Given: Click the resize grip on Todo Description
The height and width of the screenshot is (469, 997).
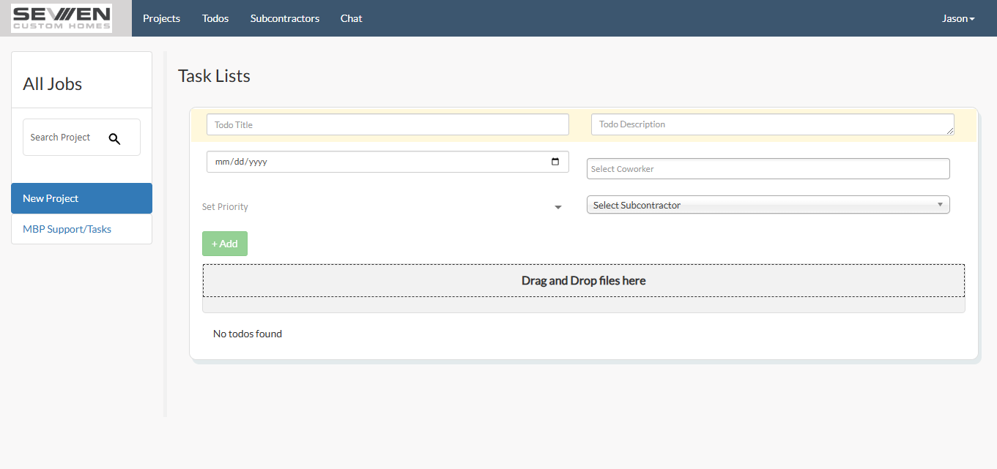Looking at the screenshot, I should tap(952, 132).
